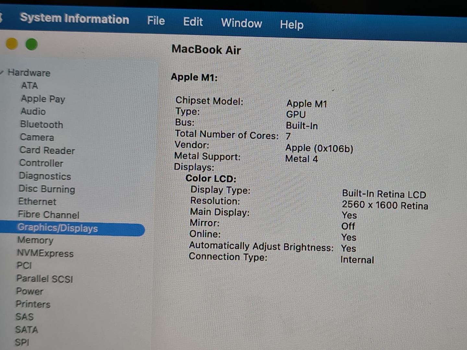The image size is (467, 350).
Task: Open the Edit menu
Action: (193, 22)
